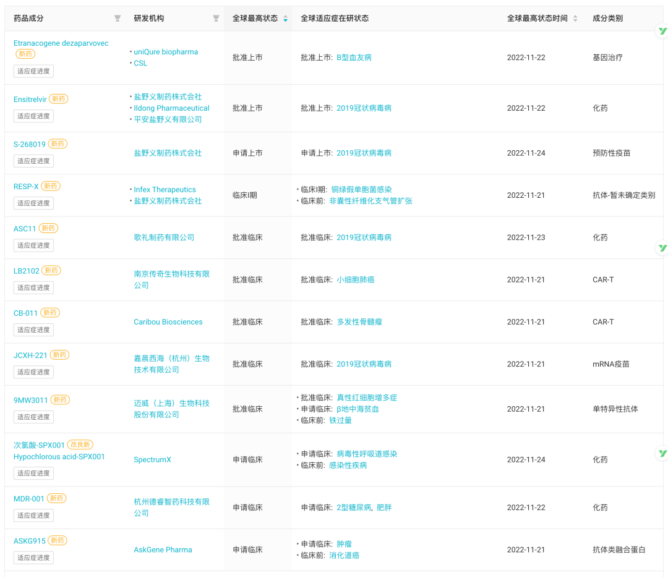Click the green floating icon beside the ASC11 row
Screen dimensions: 668x578
662,248
